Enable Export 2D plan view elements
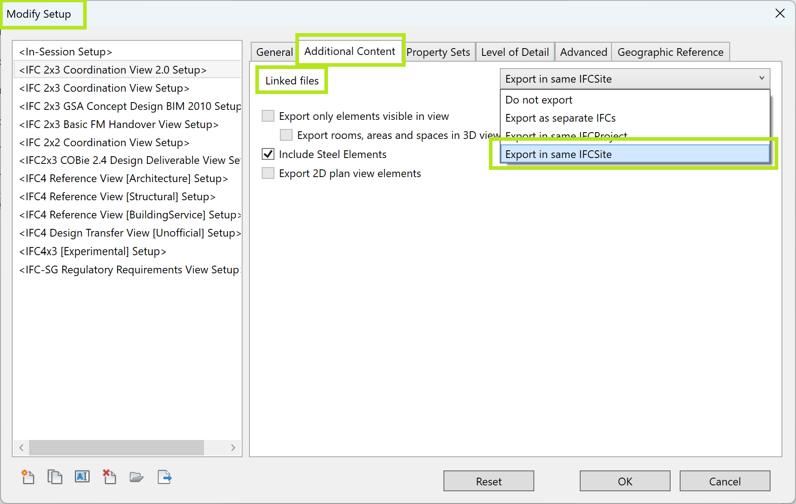 click(268, 173)
